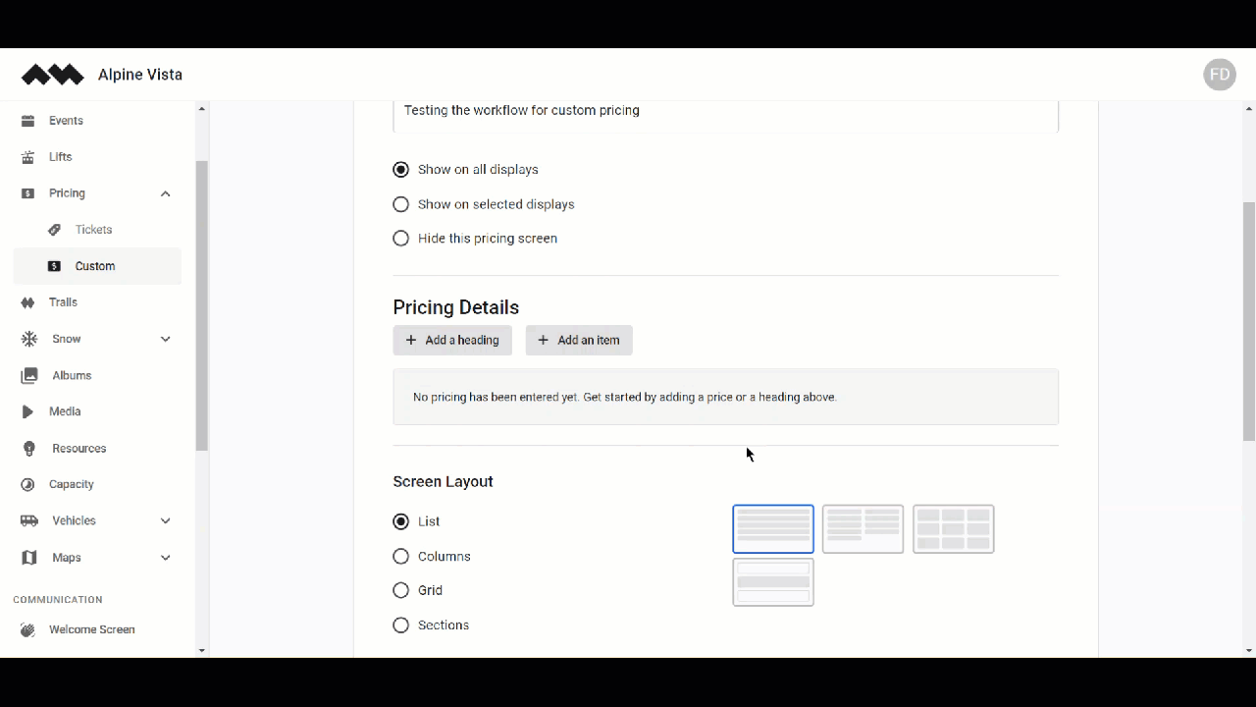1256x707 pixels.
Task: Open the FD user avatar menu
Action: pos(1220,75)
